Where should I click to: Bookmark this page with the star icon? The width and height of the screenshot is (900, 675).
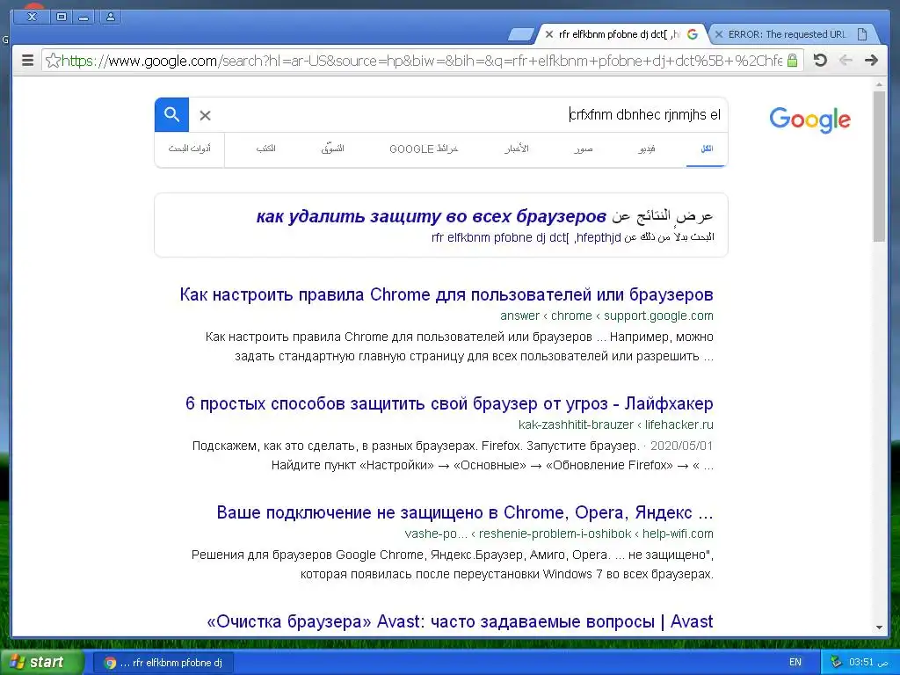[x=52, y=61]
